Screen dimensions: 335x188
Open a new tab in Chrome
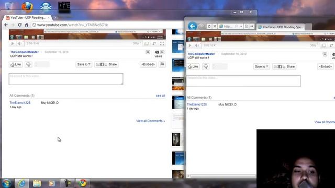pyautogui.click(x=55, y=17)
